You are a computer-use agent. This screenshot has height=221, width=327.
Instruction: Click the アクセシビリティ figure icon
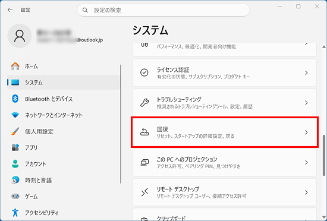click(15, 213)
